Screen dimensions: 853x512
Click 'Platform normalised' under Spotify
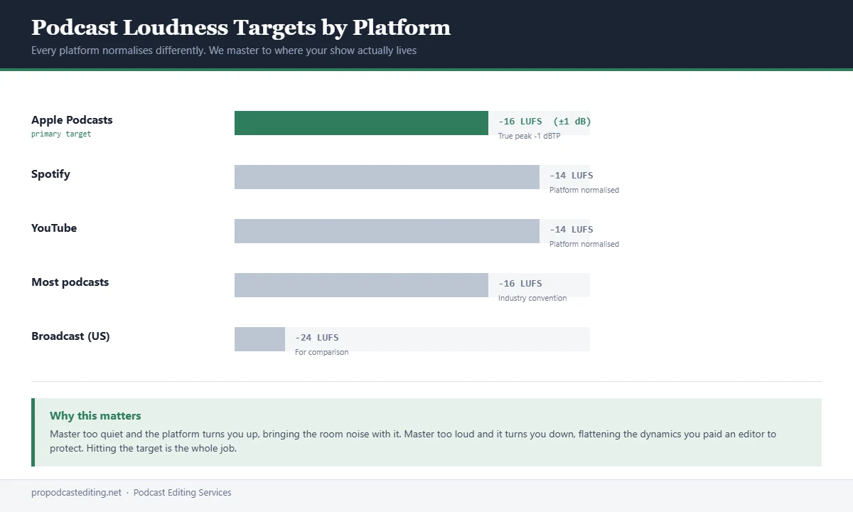coord(584,190)
